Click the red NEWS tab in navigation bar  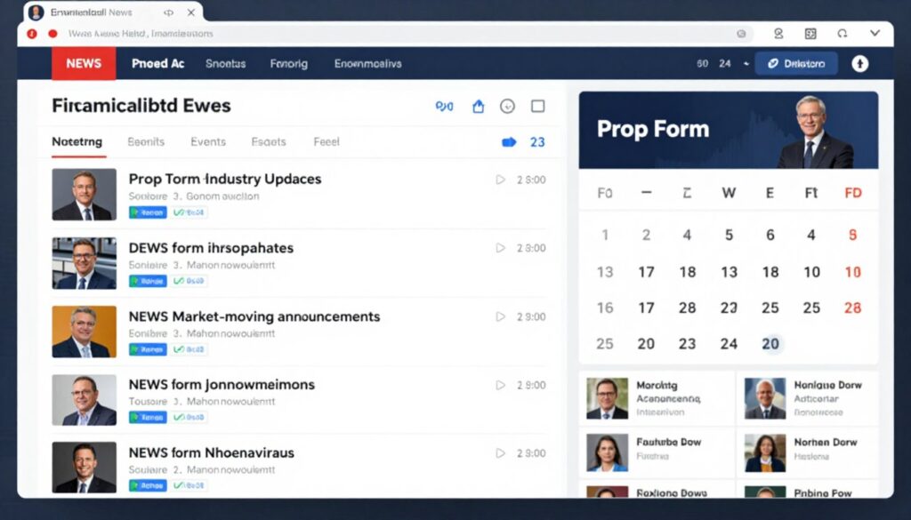click(x=84, y=63)
